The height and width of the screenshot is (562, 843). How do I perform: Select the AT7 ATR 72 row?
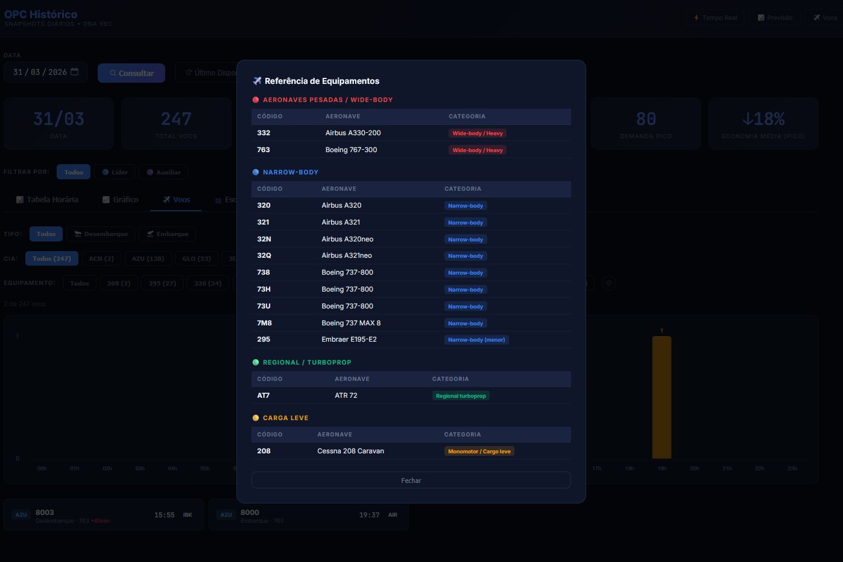coord(411,395)
